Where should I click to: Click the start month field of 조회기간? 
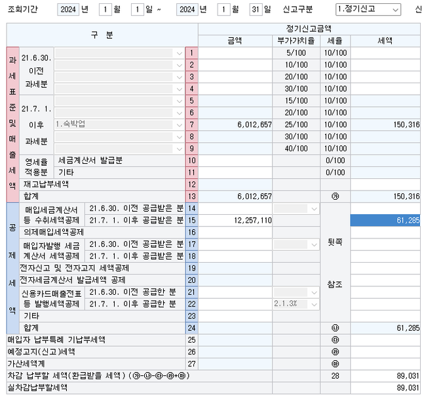[106, 10]
